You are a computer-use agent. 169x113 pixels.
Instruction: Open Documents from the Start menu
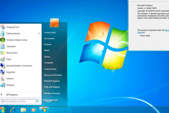coord(49,38)
